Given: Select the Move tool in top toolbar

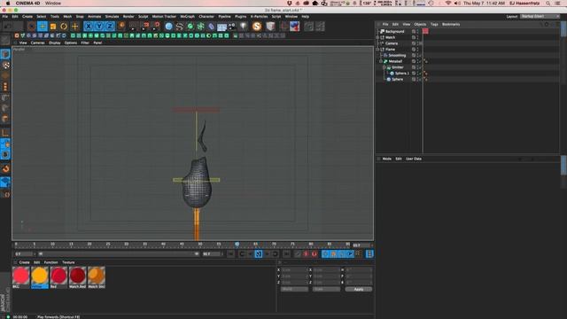Looking at the screenshot, I should coord(43,26).
